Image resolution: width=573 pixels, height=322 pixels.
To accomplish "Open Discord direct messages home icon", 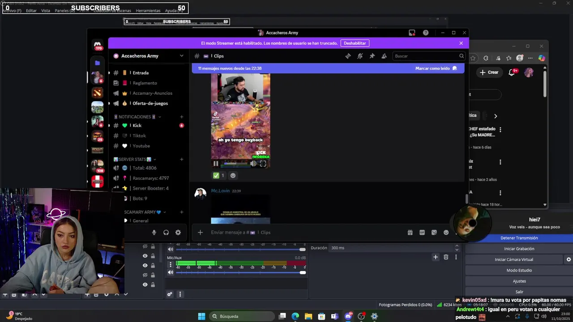I will (97, 44).
